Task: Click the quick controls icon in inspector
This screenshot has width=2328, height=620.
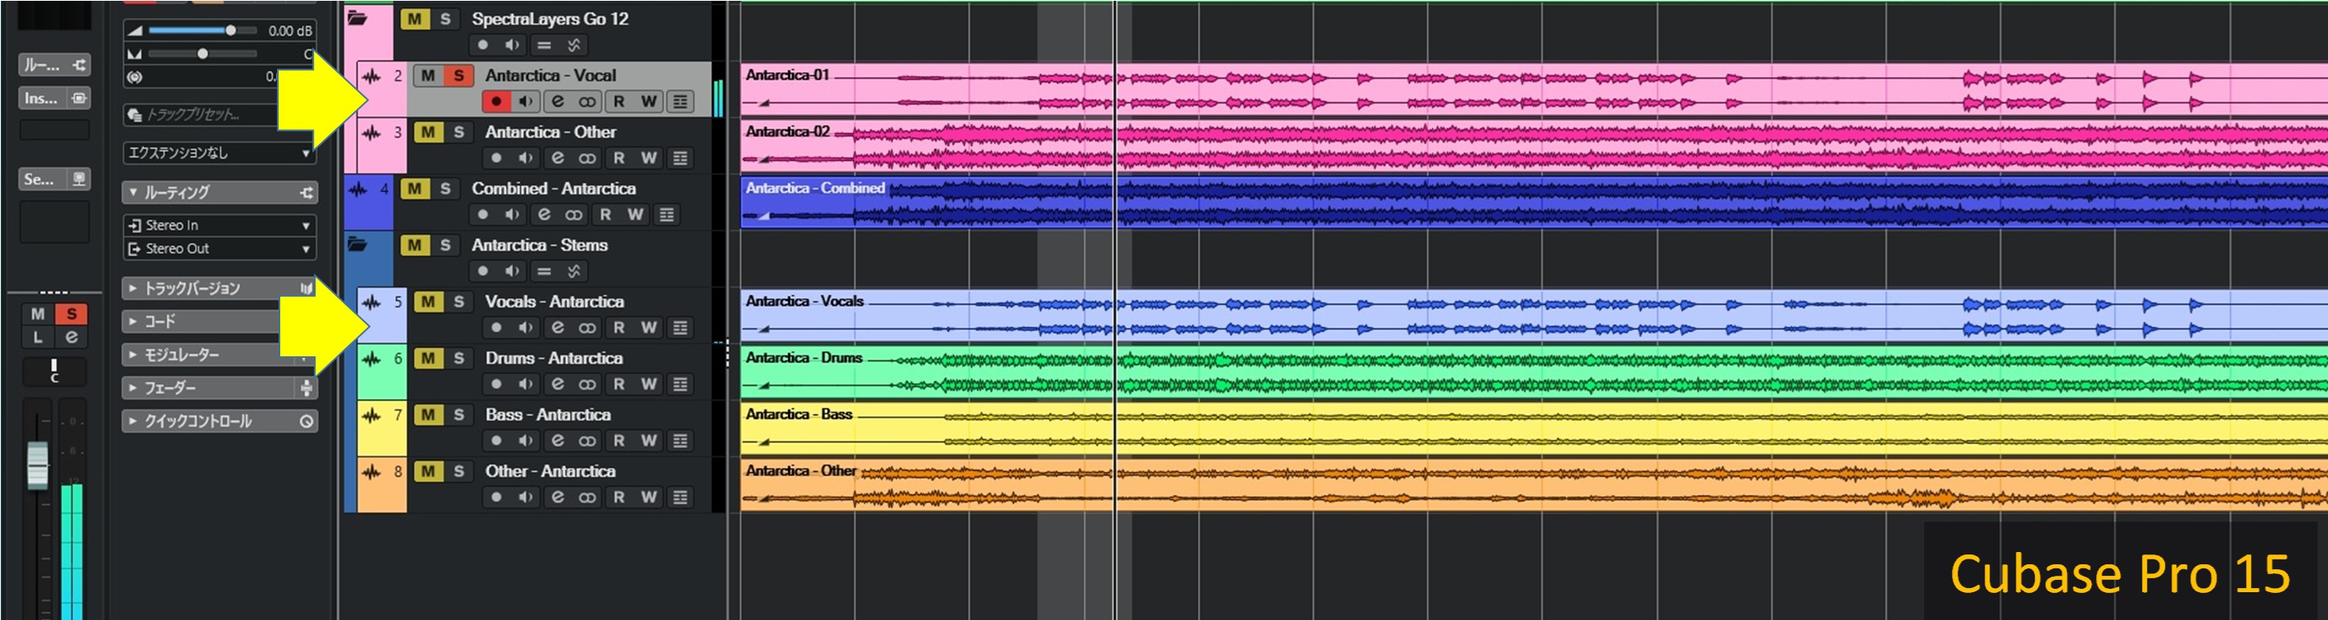Action: pos(306,421)
